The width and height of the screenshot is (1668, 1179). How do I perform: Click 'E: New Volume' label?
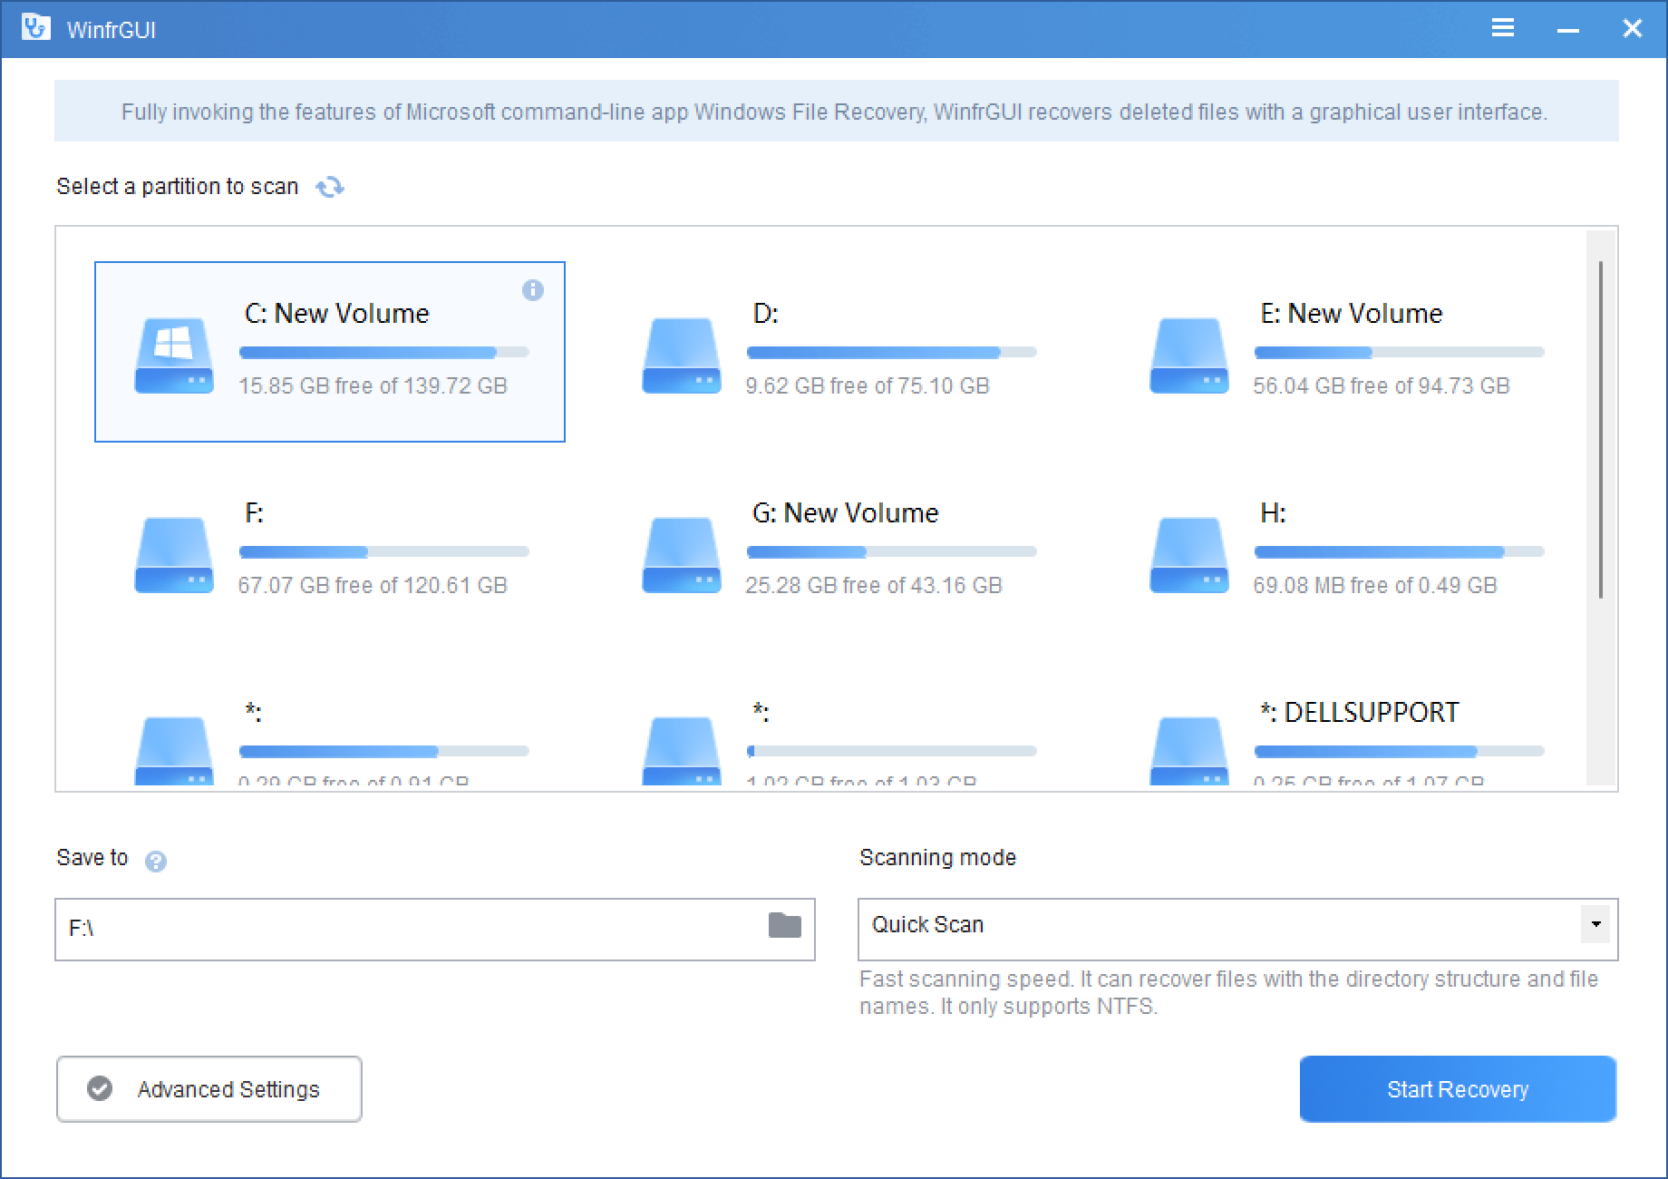1351,314
